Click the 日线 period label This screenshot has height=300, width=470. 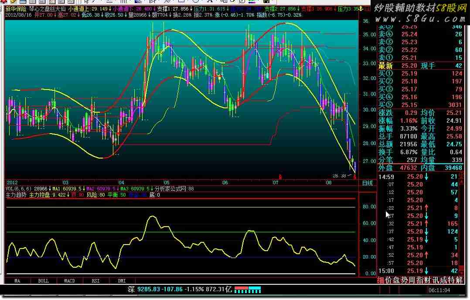point(367,183)
